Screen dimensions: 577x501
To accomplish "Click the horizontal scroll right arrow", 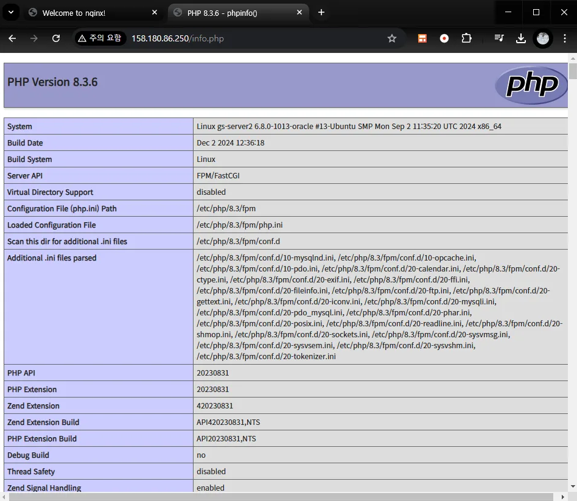I will click(x=562, y=497).
